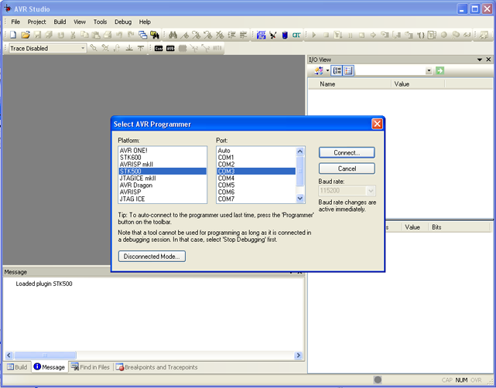The image size is (496, 388).
Task: Click the Name column header in I/O View
Action: (x=350, y=84)
